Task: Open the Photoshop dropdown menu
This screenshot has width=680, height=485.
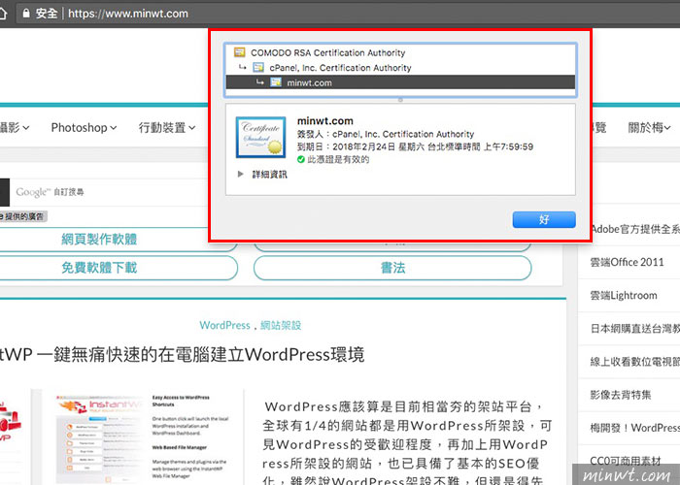Action: point(84,127)
